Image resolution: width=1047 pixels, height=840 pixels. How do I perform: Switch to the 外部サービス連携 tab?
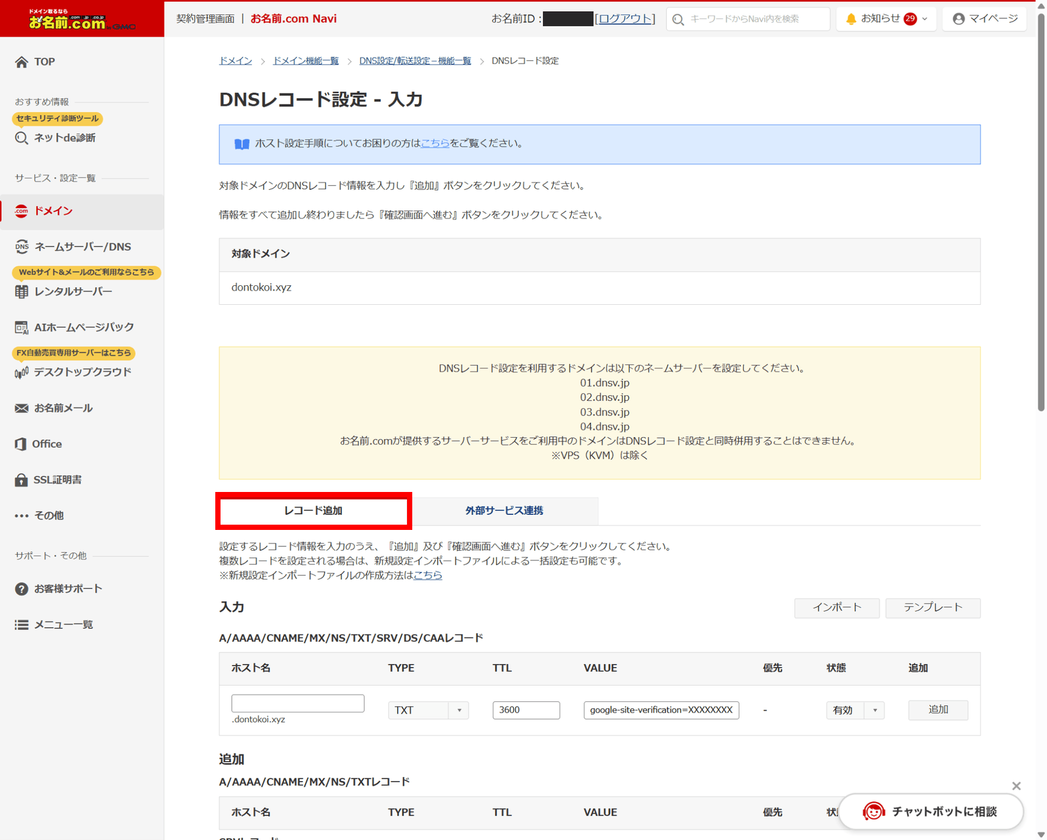click(504, 510)
